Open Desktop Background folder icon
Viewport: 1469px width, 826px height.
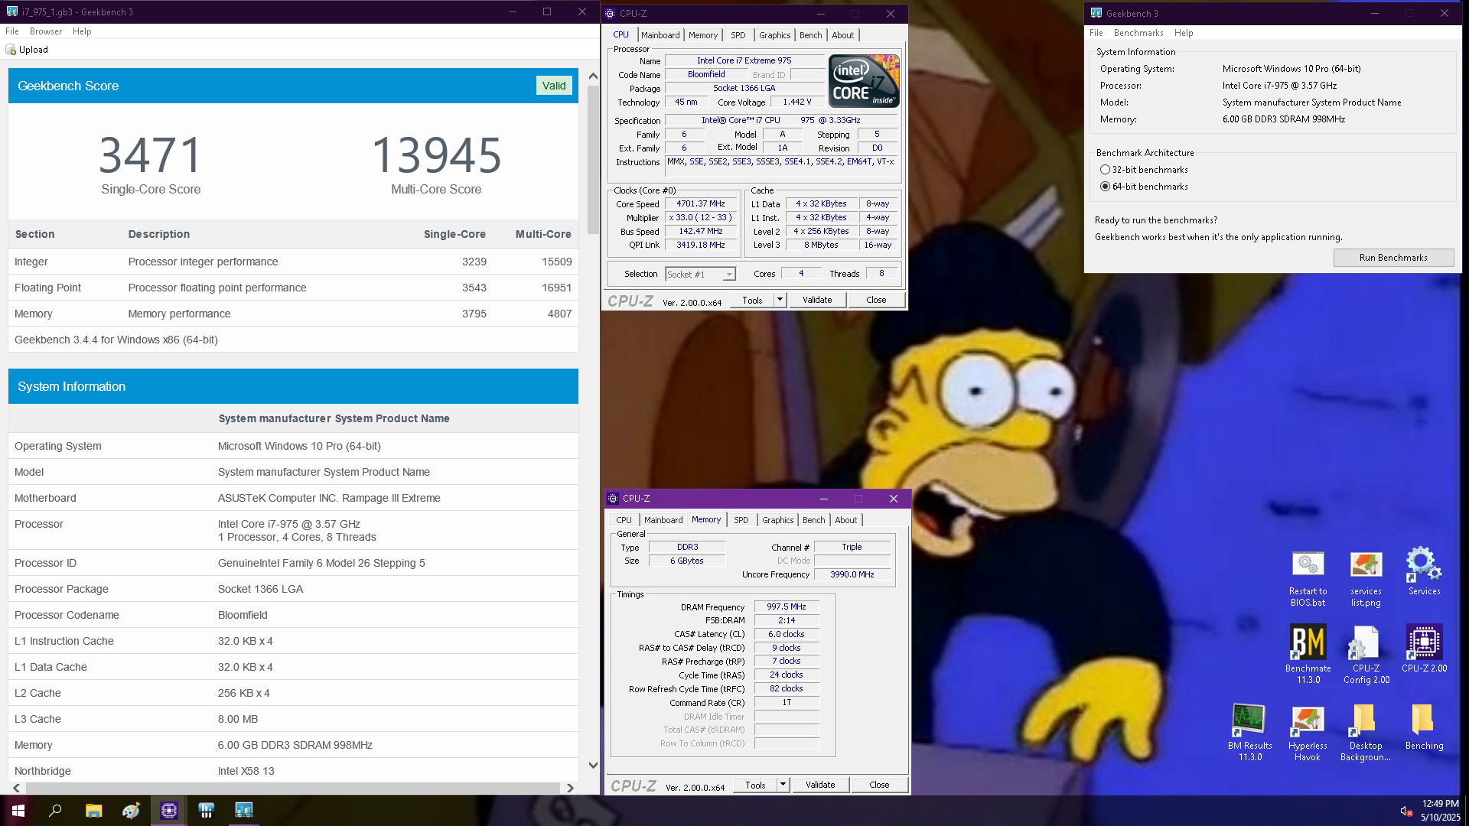(1366, 732)
